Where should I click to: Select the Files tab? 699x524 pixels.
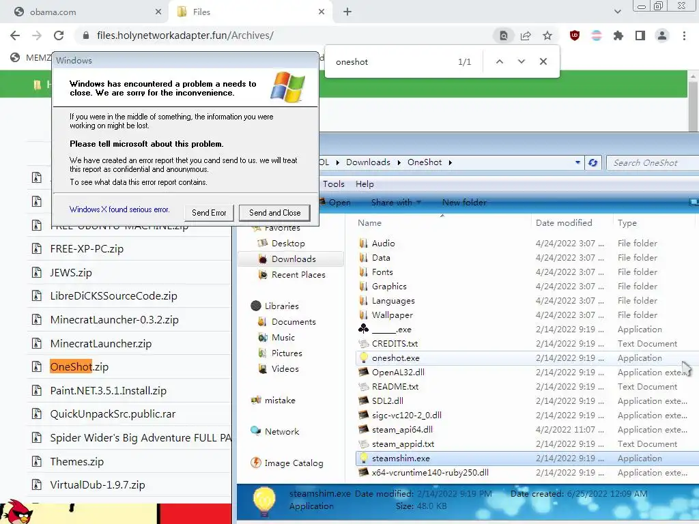(x=250, y=12)
